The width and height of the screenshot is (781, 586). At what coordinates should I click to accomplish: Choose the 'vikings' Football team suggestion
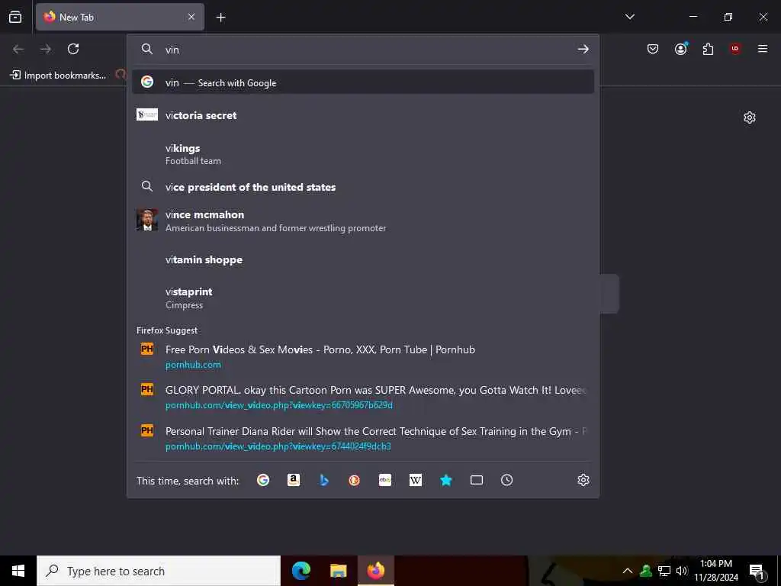pos(363,154)
